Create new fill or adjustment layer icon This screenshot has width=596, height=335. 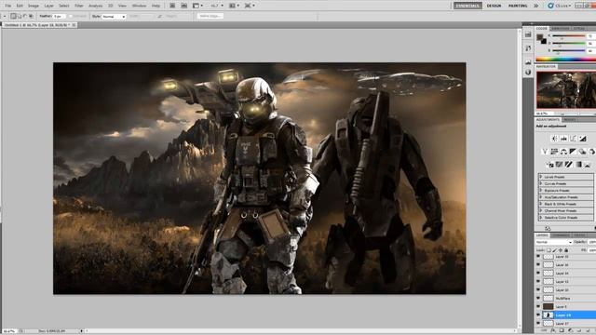(570, 331)
